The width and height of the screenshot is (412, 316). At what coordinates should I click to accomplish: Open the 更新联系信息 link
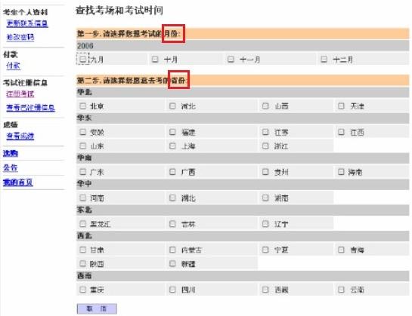point(27,23)
